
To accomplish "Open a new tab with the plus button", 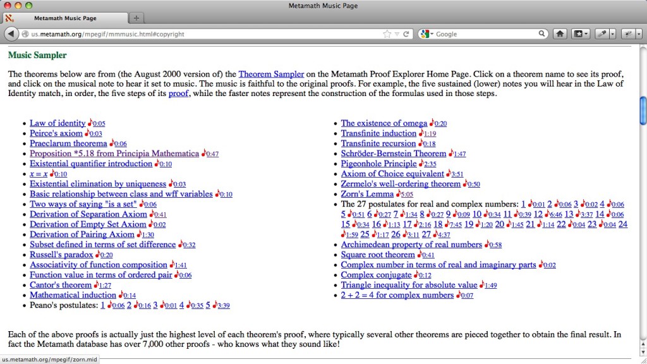I will tap(136, 18).
